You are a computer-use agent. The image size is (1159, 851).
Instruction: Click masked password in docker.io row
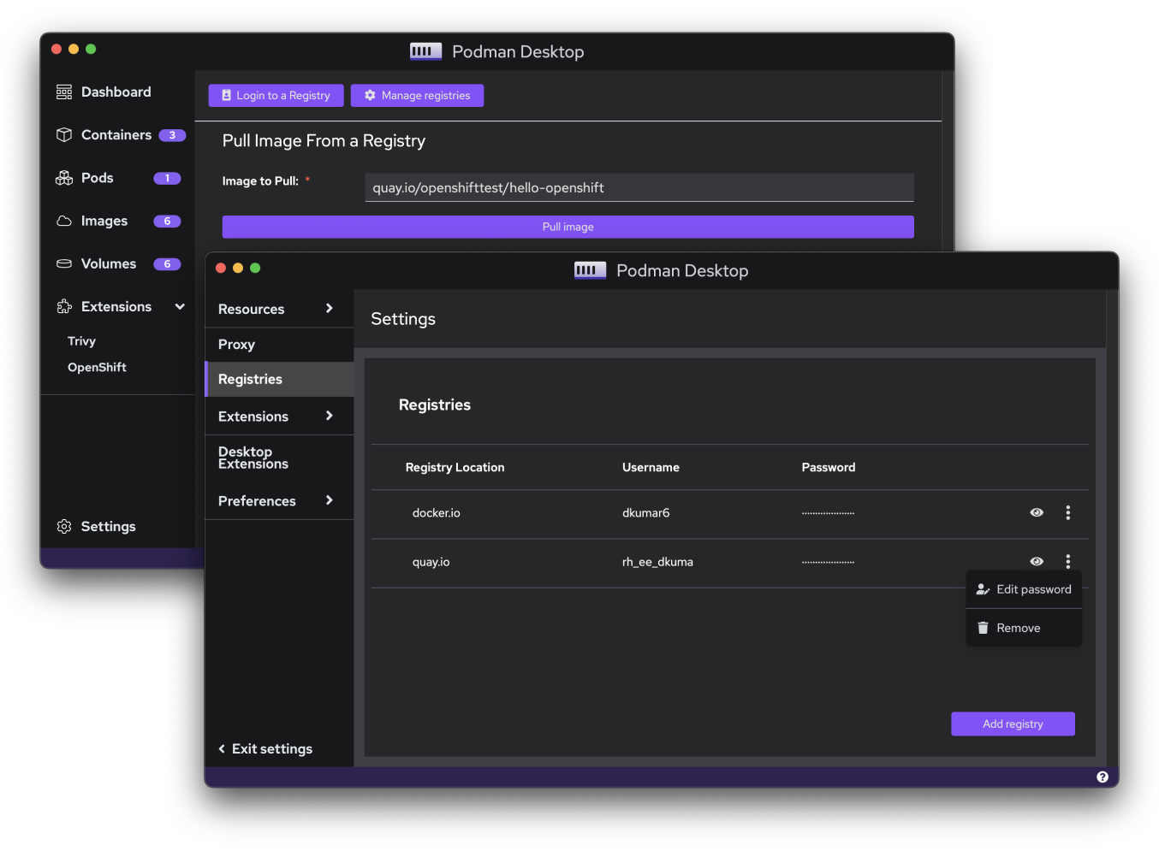(828, 513)
